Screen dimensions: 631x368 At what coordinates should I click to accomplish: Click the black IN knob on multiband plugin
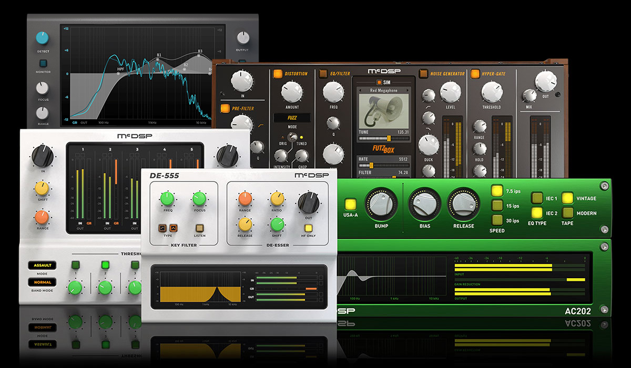[42, 156]
